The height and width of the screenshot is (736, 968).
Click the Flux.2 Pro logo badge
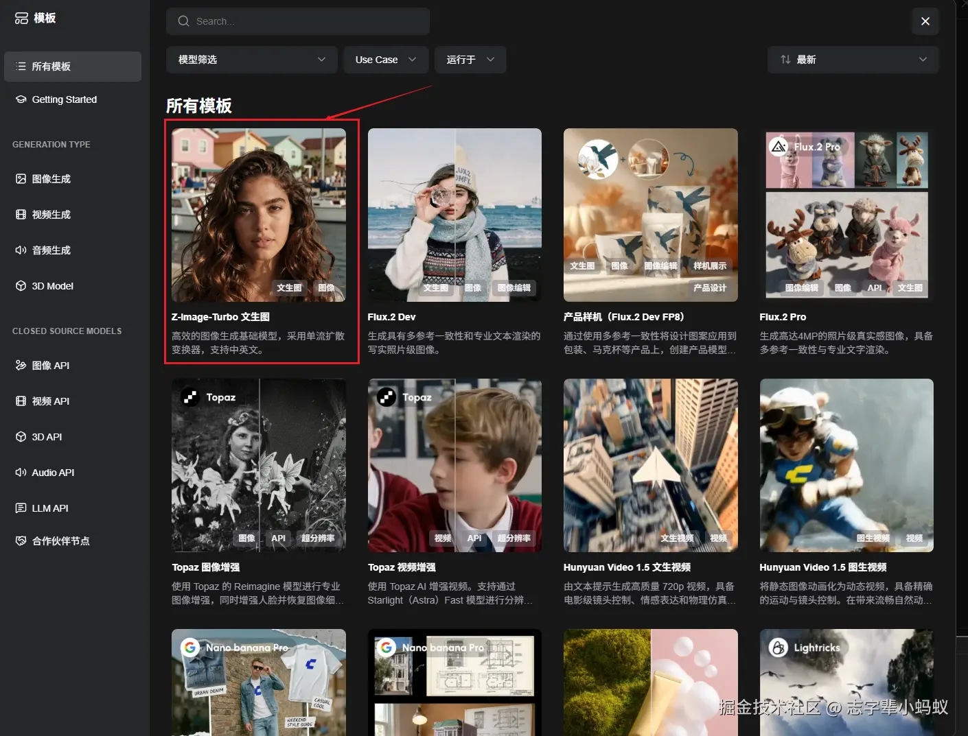[779, 147]
